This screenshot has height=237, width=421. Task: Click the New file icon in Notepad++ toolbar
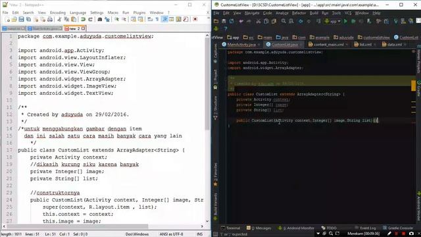pyautogui.click(x=7, y=19)
